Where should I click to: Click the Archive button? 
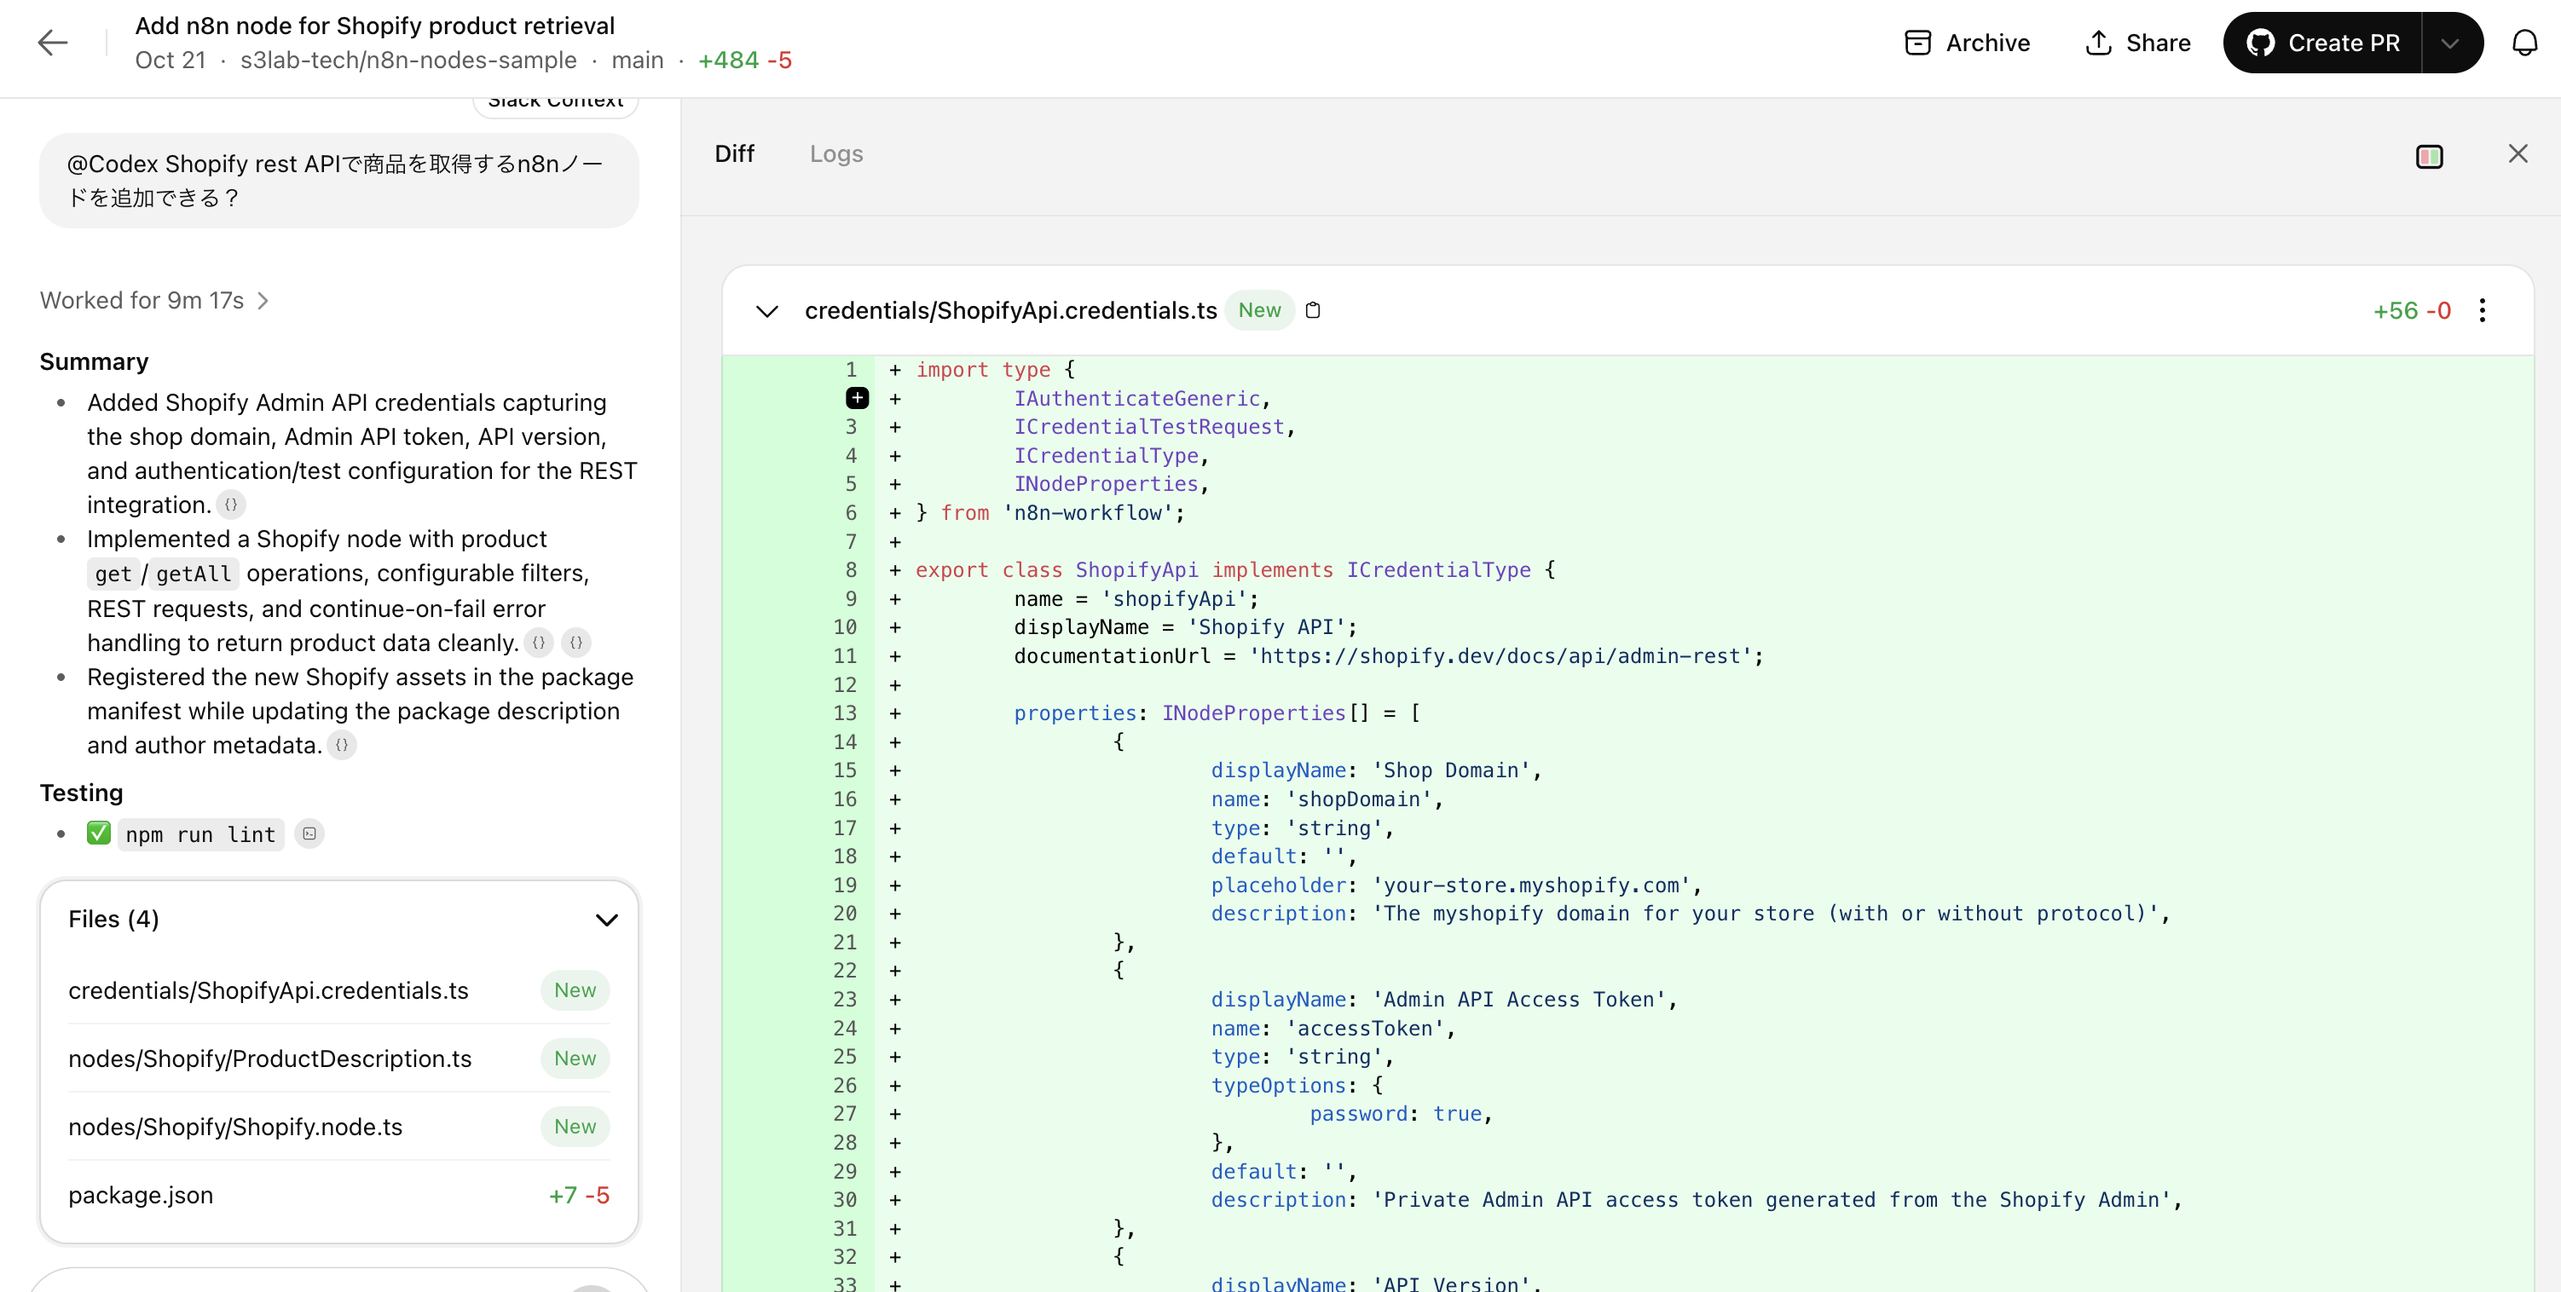click(x=1967, y=43)
